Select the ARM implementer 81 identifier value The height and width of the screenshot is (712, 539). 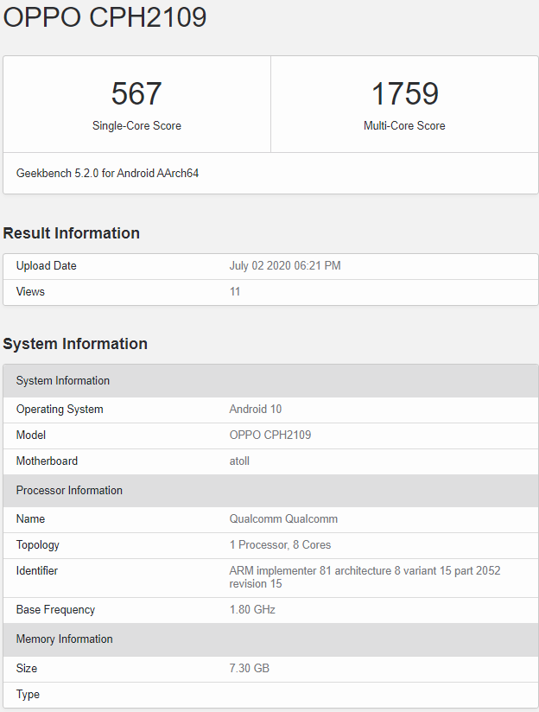(x=365, y=577)
